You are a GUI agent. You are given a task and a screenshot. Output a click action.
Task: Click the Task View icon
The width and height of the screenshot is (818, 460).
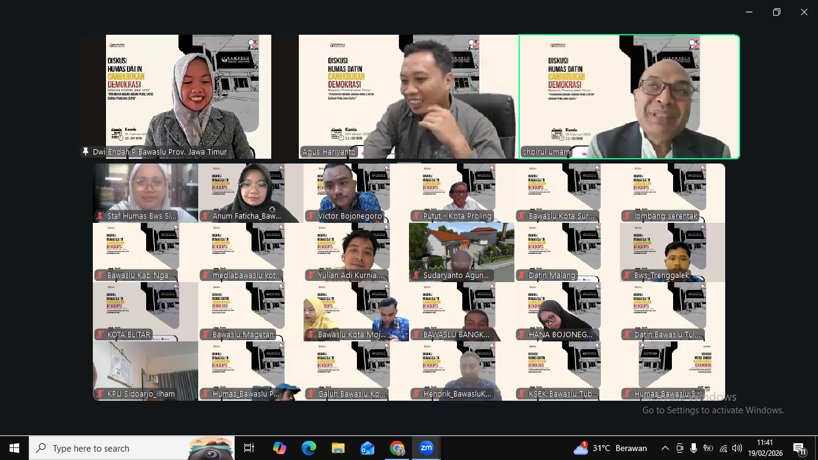click(249, 448)
